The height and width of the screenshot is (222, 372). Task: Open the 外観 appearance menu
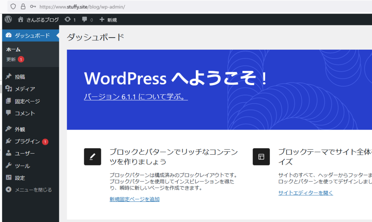pos(20,129)
